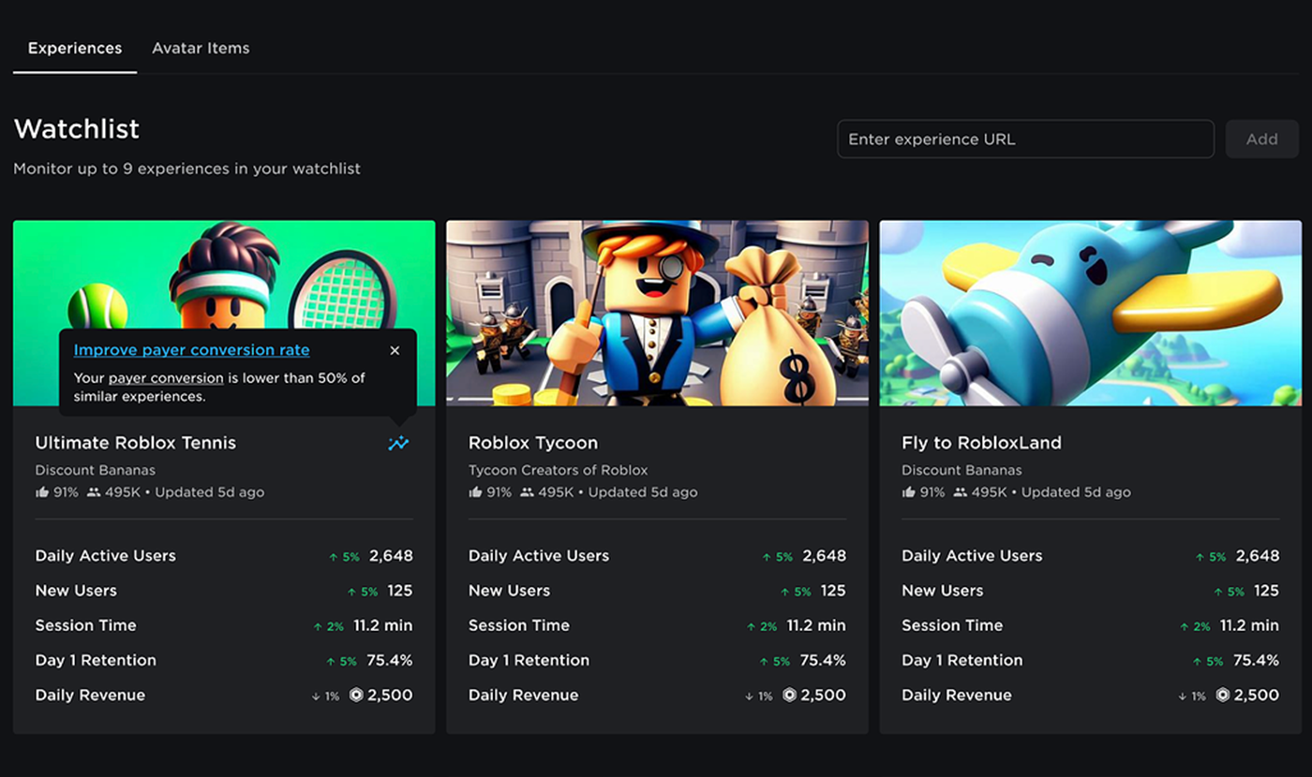The width and height of the screenshot is (1312, 777).
Task: Click the Watchlist heading
Action: tap(77, 128)
